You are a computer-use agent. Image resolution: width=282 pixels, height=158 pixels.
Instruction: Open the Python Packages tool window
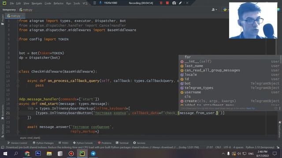click(x=43, y=143)
